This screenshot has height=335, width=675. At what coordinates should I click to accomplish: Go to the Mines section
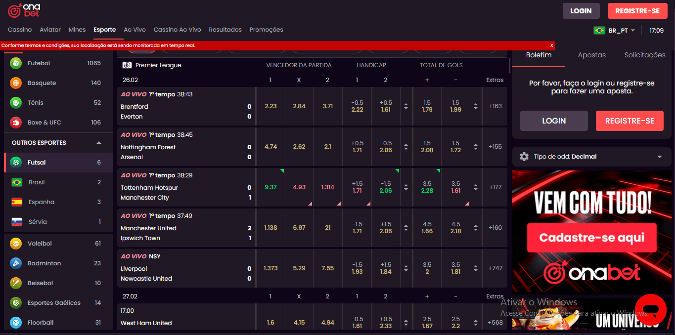click(x=77, y=30)
